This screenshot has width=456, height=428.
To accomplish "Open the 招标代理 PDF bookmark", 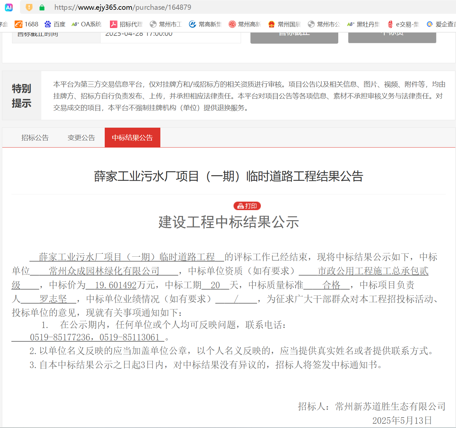I will pos(126,24).
